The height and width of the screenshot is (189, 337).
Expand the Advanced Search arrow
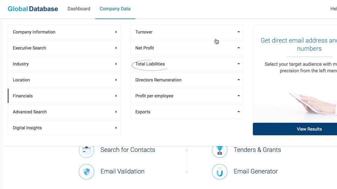[116, 112]
